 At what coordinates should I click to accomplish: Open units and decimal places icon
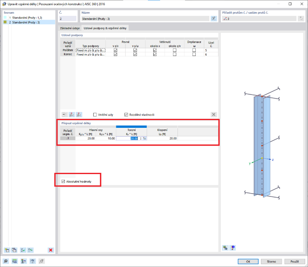pyautogui.click(x=15, y=261)
